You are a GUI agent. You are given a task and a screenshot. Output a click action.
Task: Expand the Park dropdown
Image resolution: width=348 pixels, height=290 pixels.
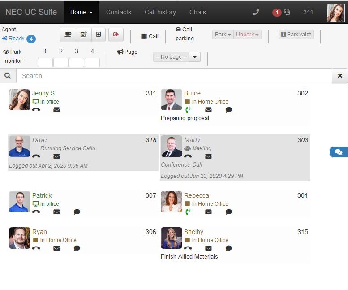(223, 35)
